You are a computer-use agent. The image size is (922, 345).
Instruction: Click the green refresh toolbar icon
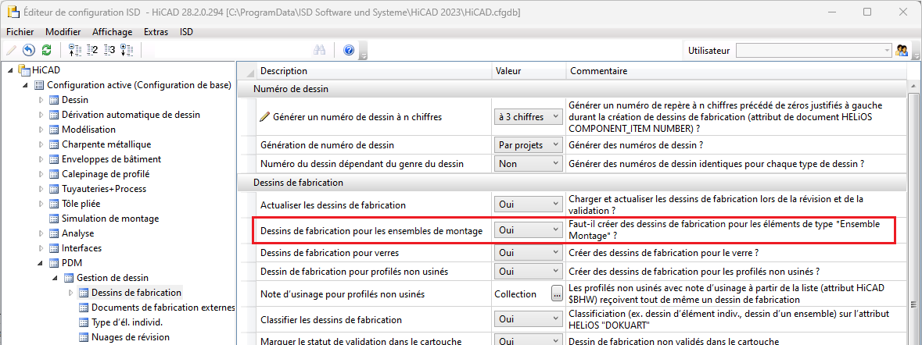[46, 50]
